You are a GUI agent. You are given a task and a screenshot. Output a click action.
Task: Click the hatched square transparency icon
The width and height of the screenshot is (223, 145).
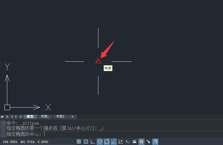141,142
